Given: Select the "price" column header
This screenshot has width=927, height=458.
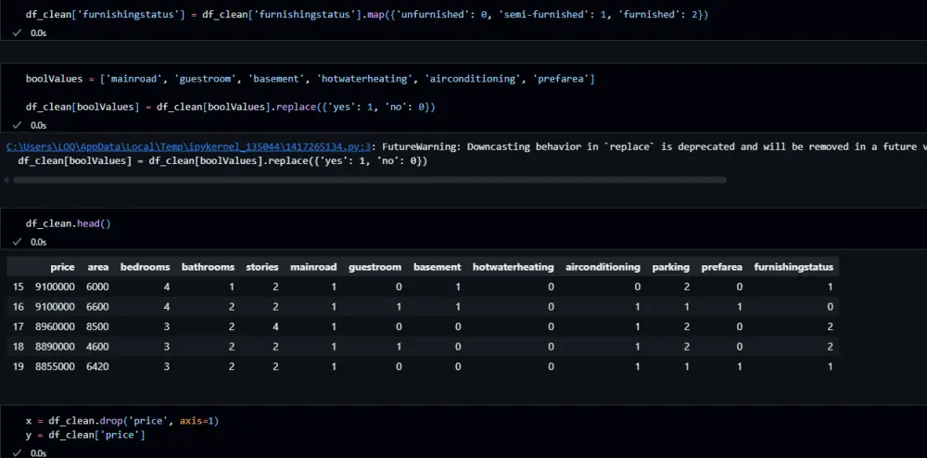Looking at the screenshot, I should click(62, 267).
